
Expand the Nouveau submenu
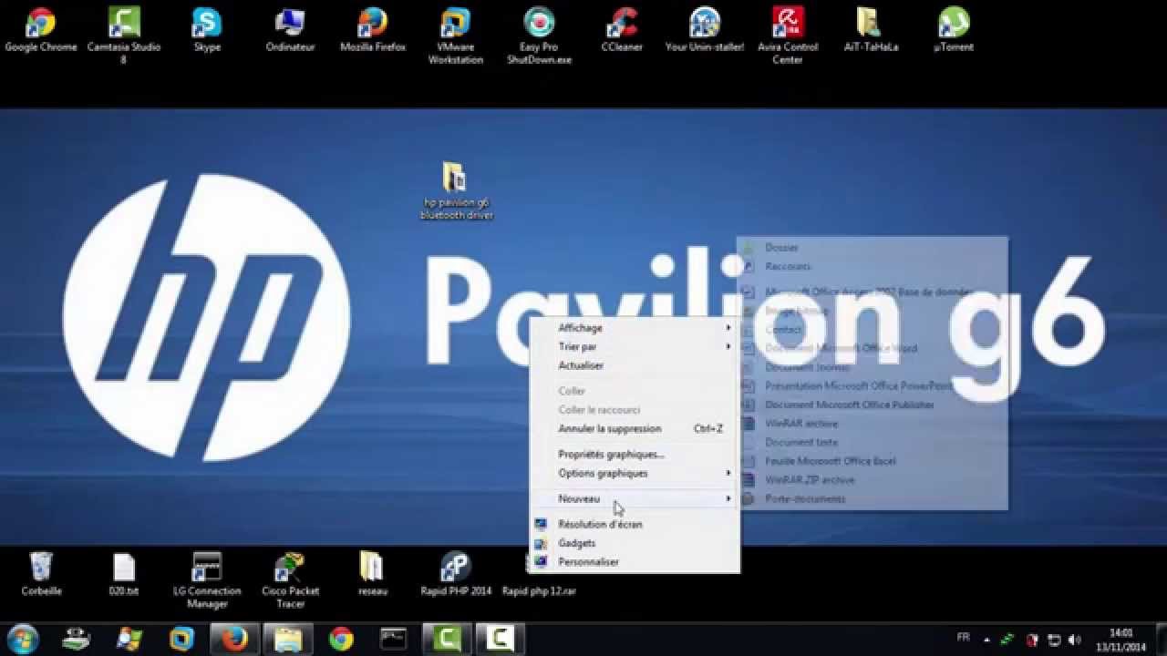635,499
